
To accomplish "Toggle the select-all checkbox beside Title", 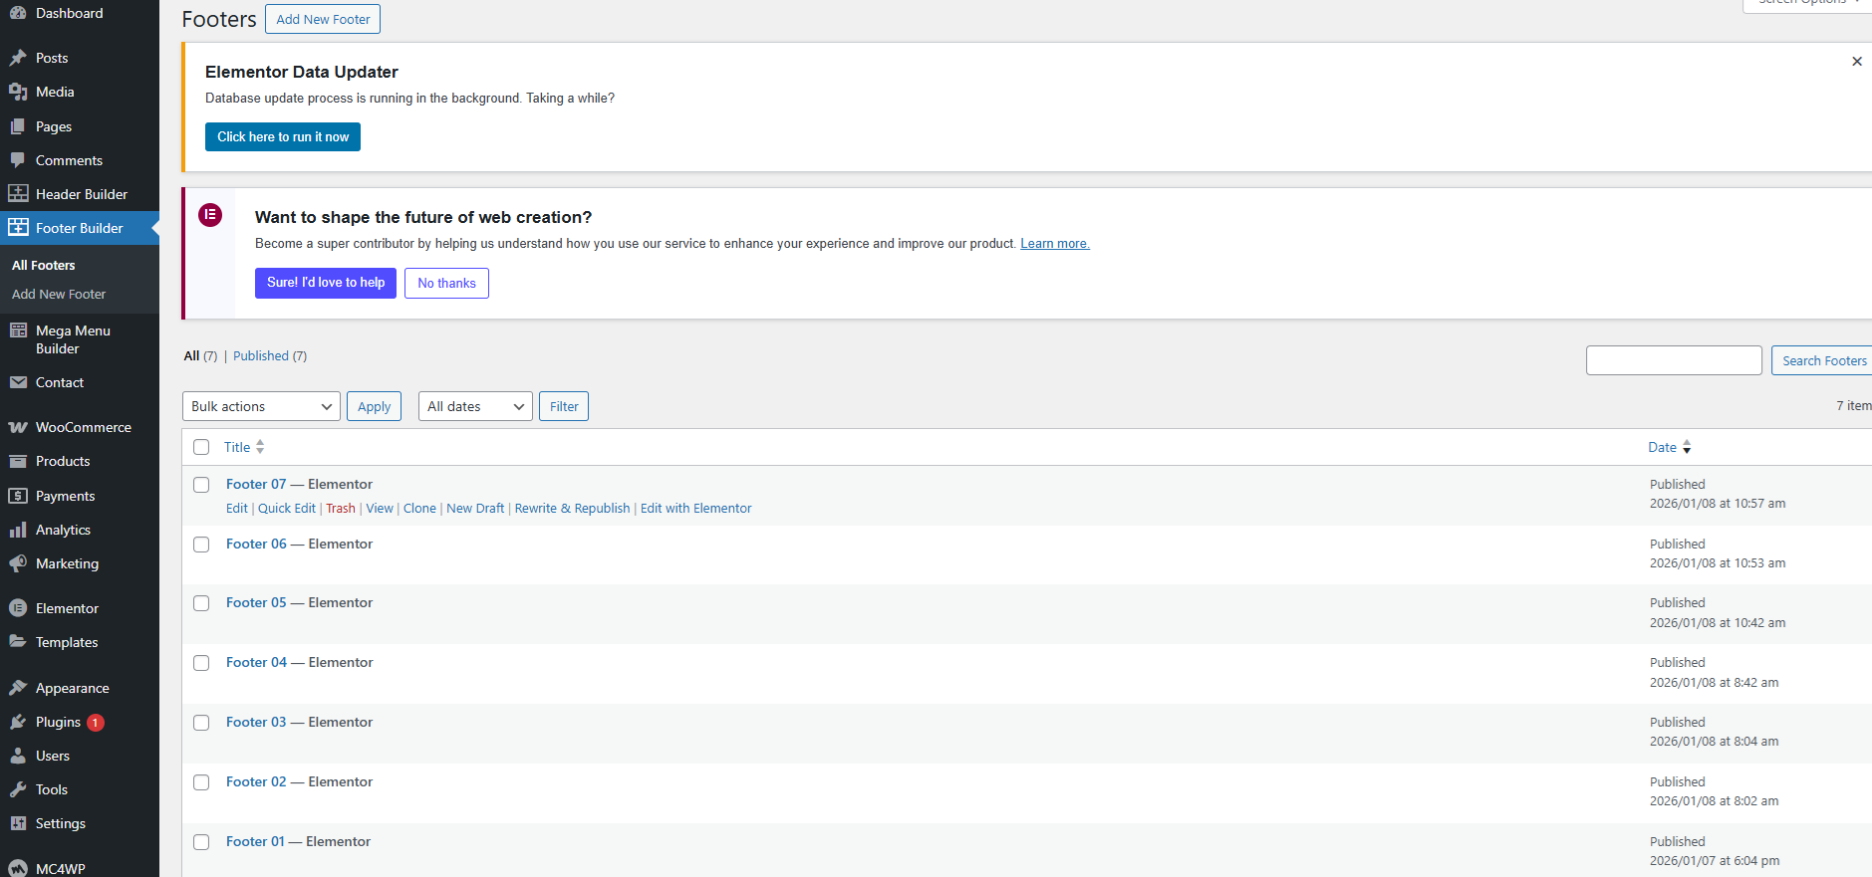I will (201, 447).
